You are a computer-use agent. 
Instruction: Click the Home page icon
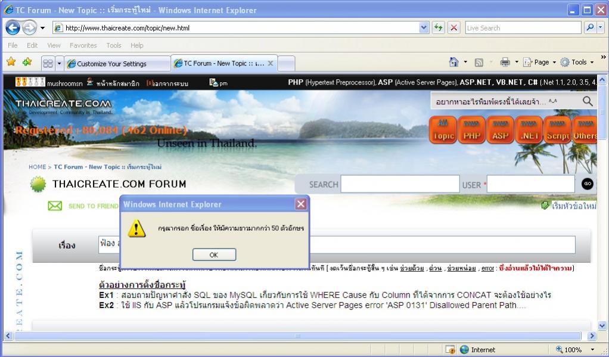point(453,62)
